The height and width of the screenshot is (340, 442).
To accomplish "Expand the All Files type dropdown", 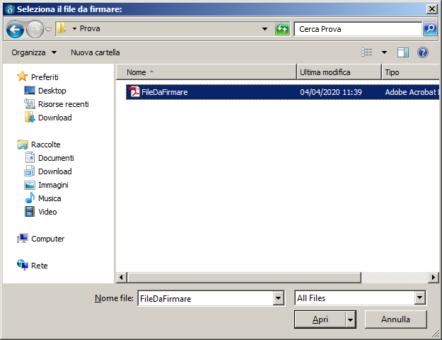I will (420, 298).
